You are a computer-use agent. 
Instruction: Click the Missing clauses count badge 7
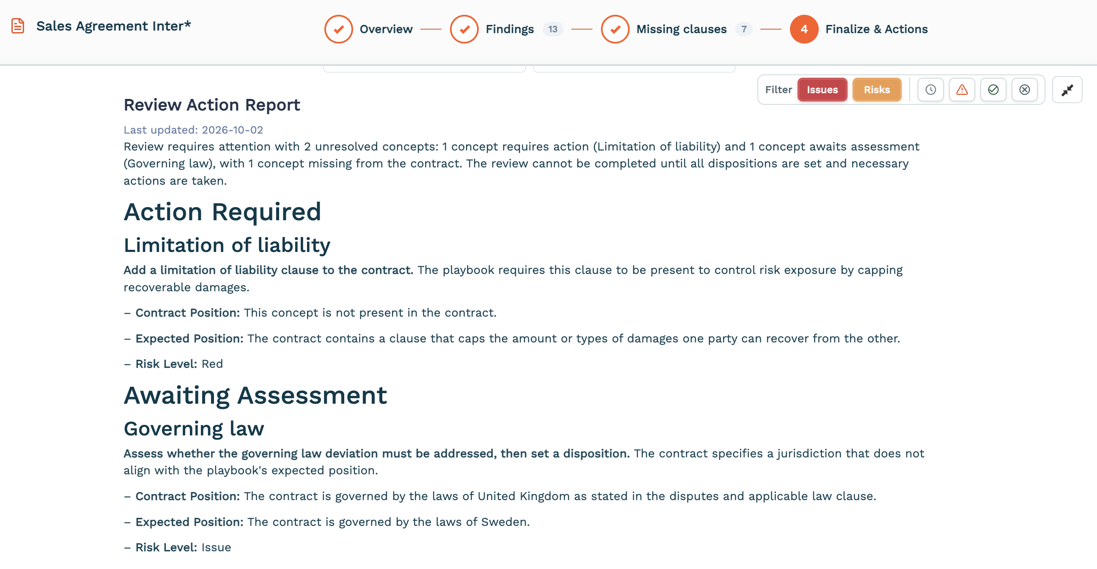(x=743, y=29)
